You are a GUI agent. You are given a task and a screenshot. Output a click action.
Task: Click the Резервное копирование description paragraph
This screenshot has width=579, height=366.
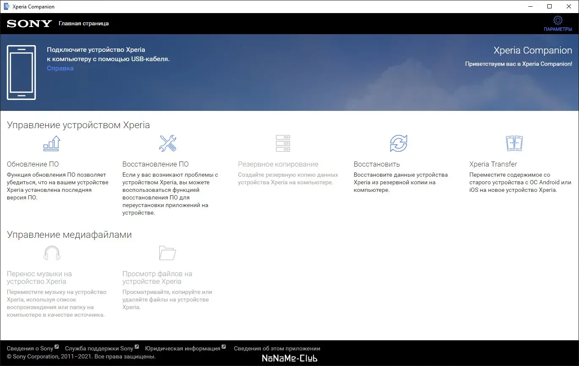288,178
